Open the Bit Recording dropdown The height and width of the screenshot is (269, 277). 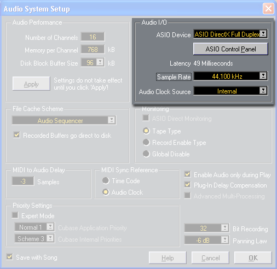(x=225, y=228)
